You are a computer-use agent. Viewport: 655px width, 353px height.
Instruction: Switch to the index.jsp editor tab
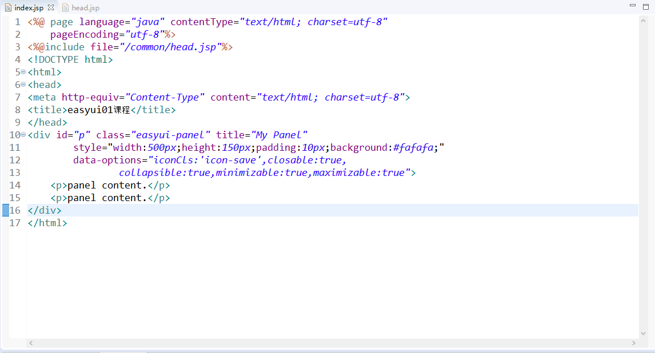(29, 7)
